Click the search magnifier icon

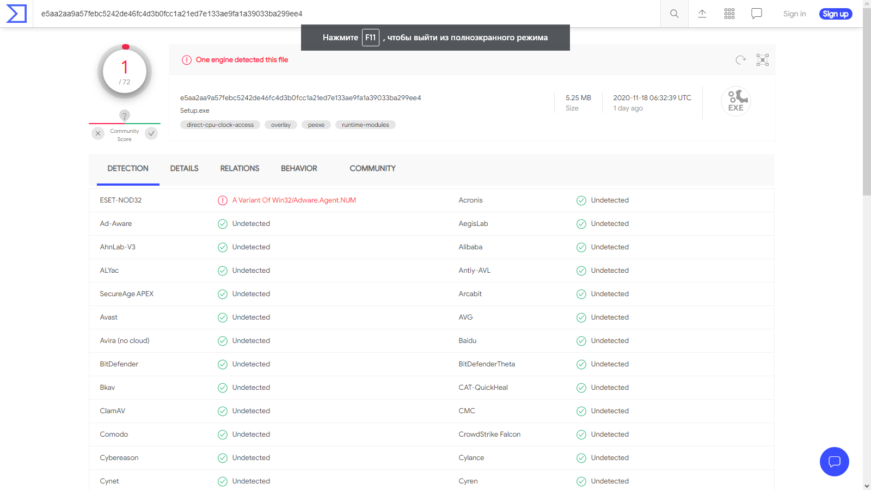[674, 14]
